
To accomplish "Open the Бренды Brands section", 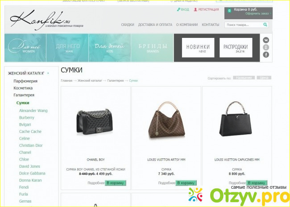I will [153, 48].
